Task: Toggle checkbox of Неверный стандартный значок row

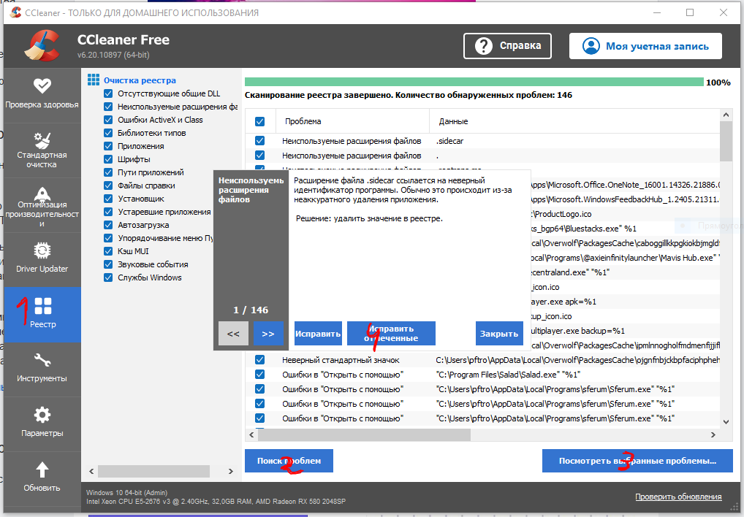Action: click(259, 360)
